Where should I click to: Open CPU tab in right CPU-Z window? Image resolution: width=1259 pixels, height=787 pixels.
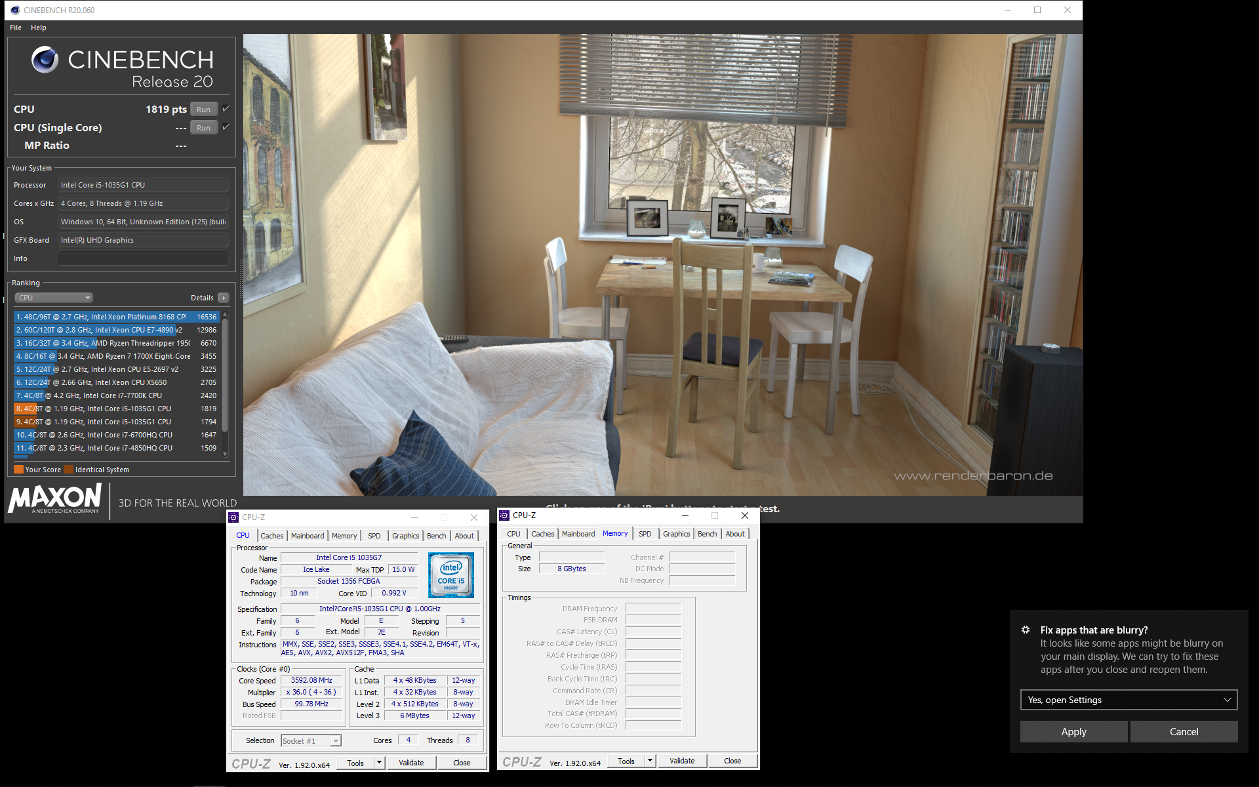513,534
